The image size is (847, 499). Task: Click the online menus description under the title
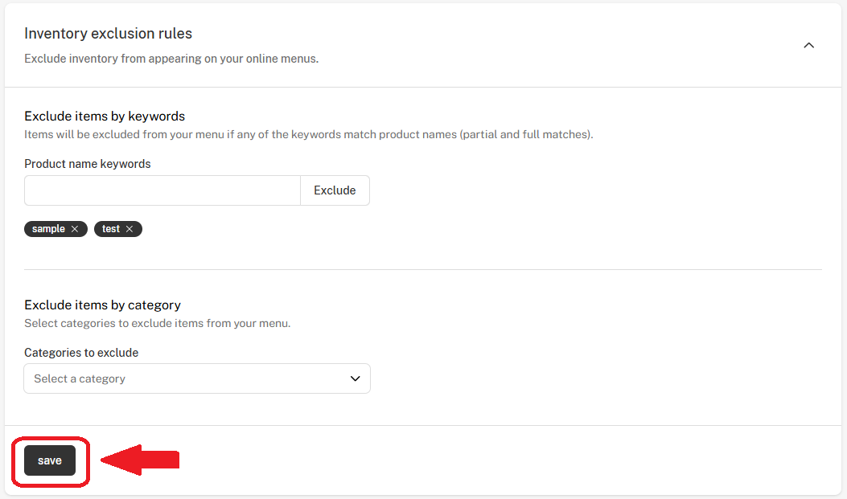(x=171, y=59)
